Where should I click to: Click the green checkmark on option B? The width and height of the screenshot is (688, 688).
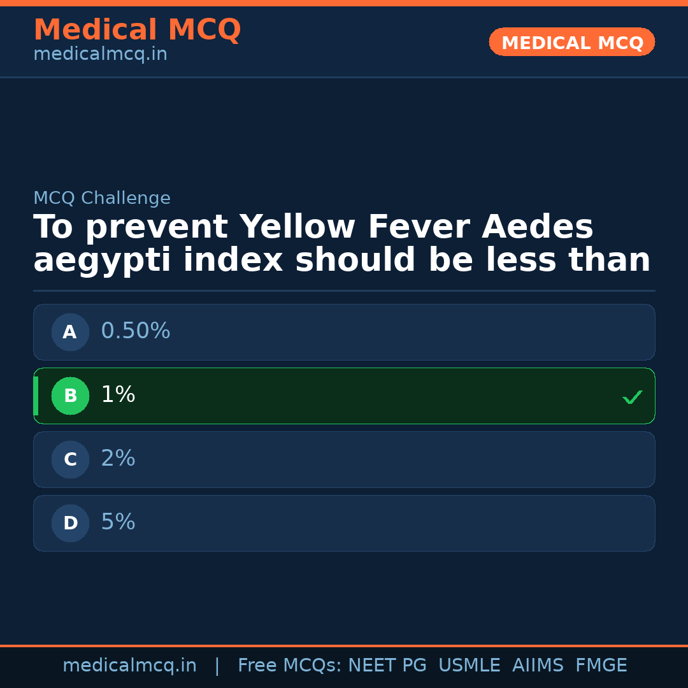tap(632, 397)
